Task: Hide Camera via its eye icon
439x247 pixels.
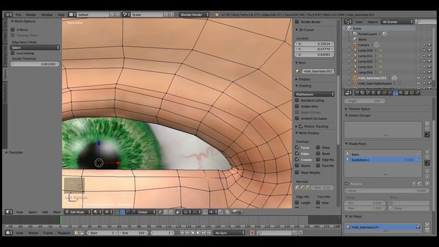Action: pos(418,45)
